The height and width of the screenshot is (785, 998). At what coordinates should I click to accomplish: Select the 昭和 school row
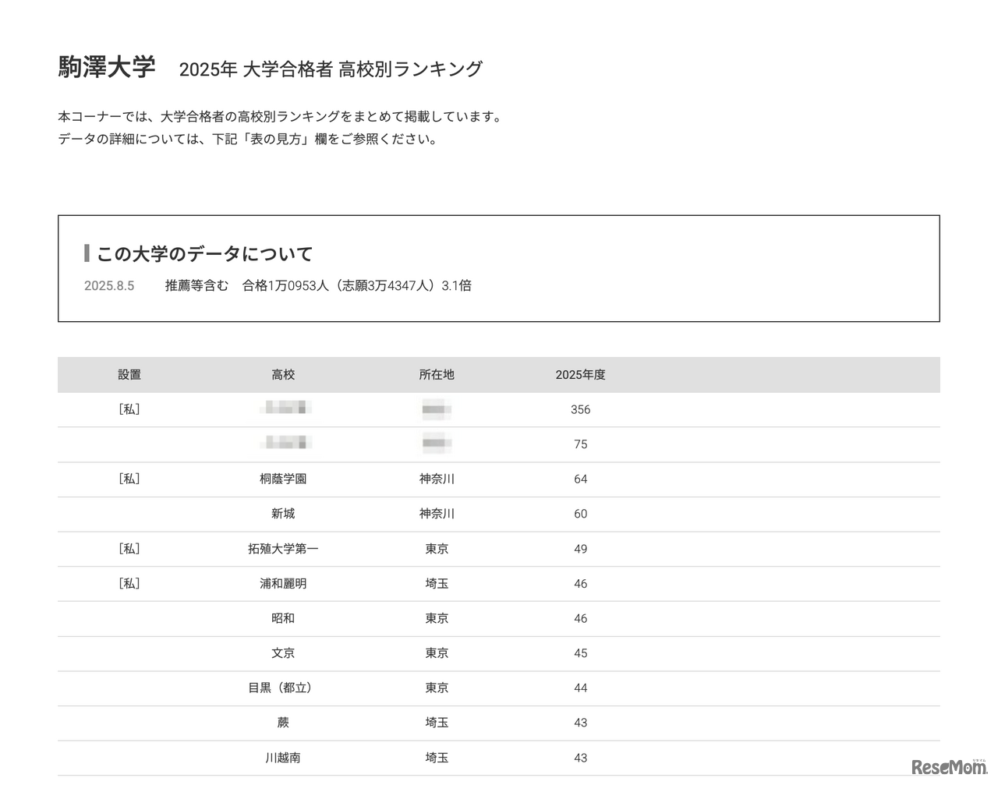click(282, 618)
